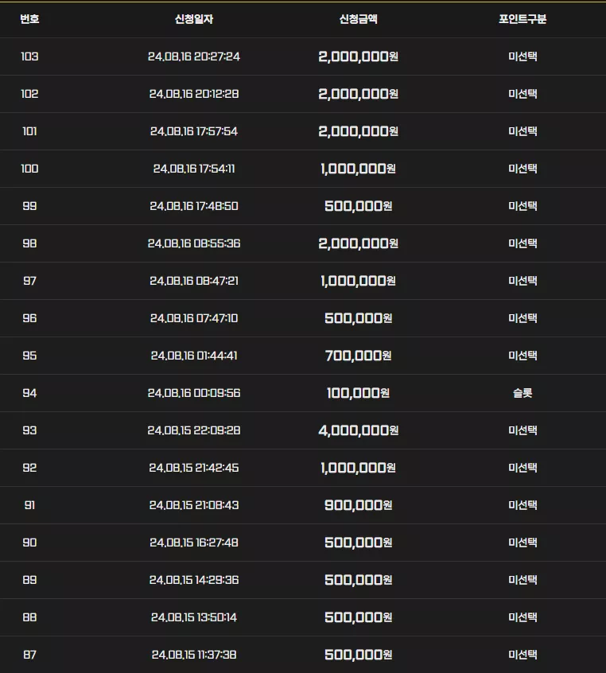Click the 번호 column header

29,19
